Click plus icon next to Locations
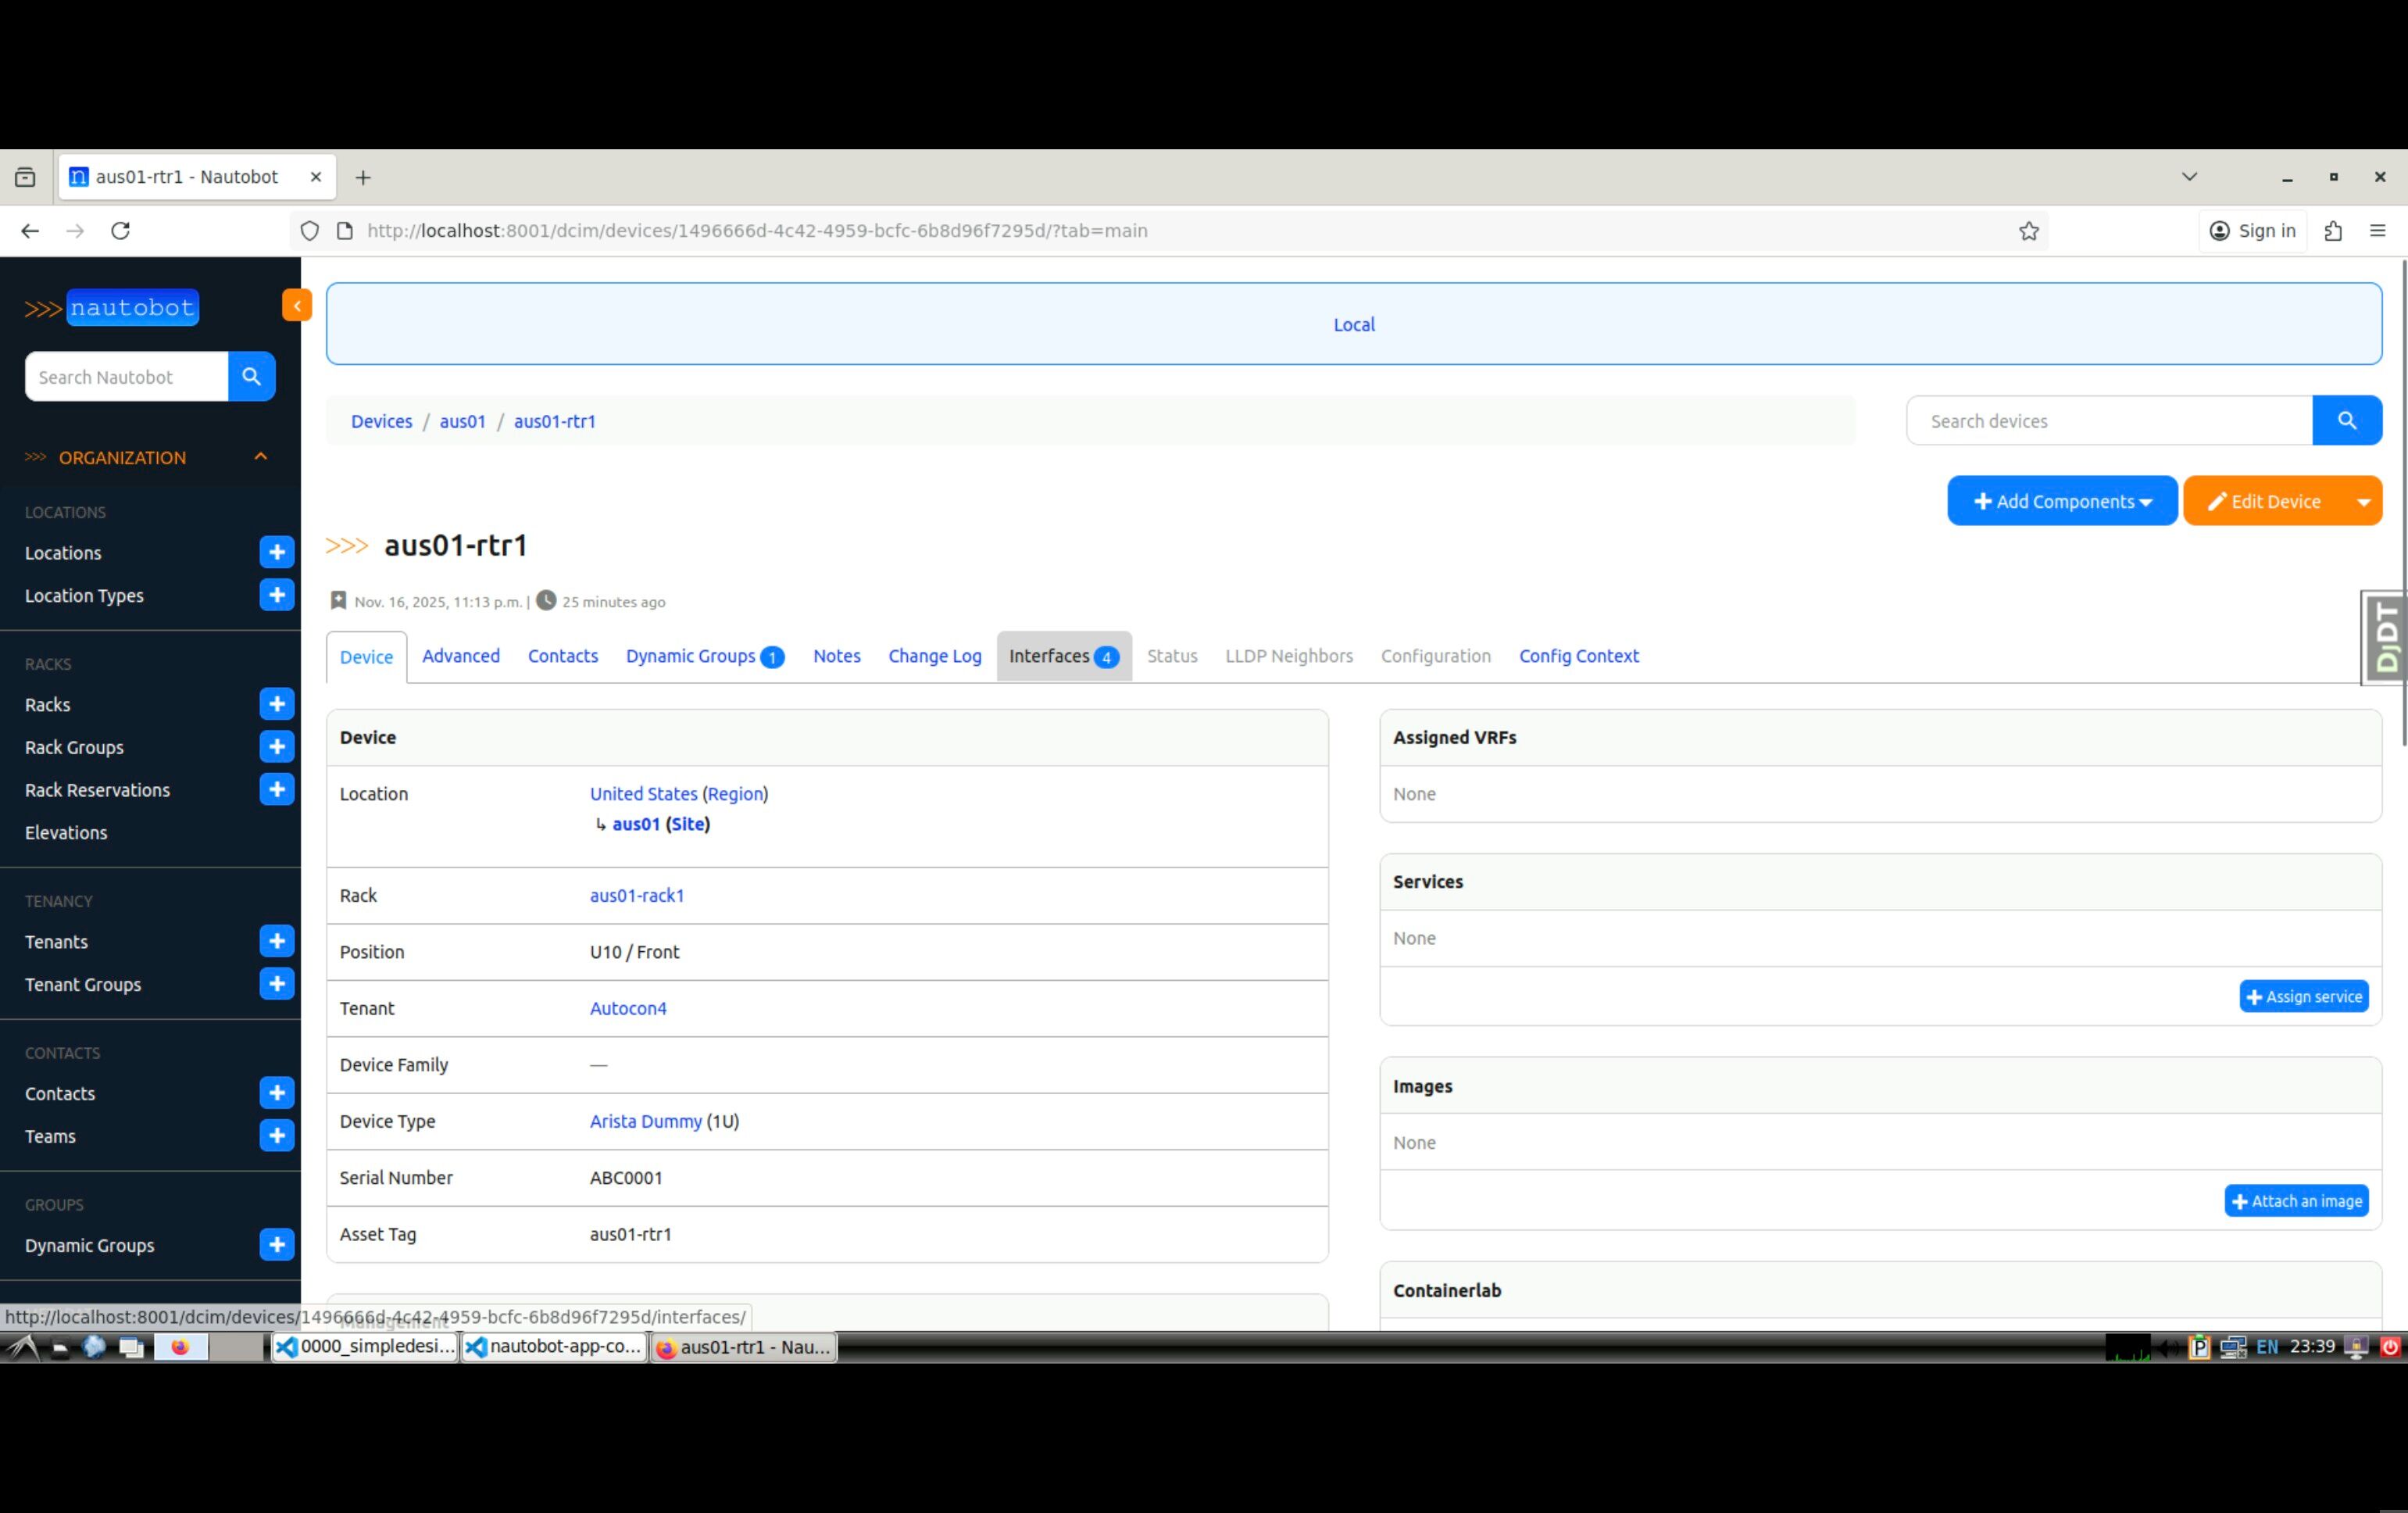Screen dimensions: 2408x1513 click(276, 552)
